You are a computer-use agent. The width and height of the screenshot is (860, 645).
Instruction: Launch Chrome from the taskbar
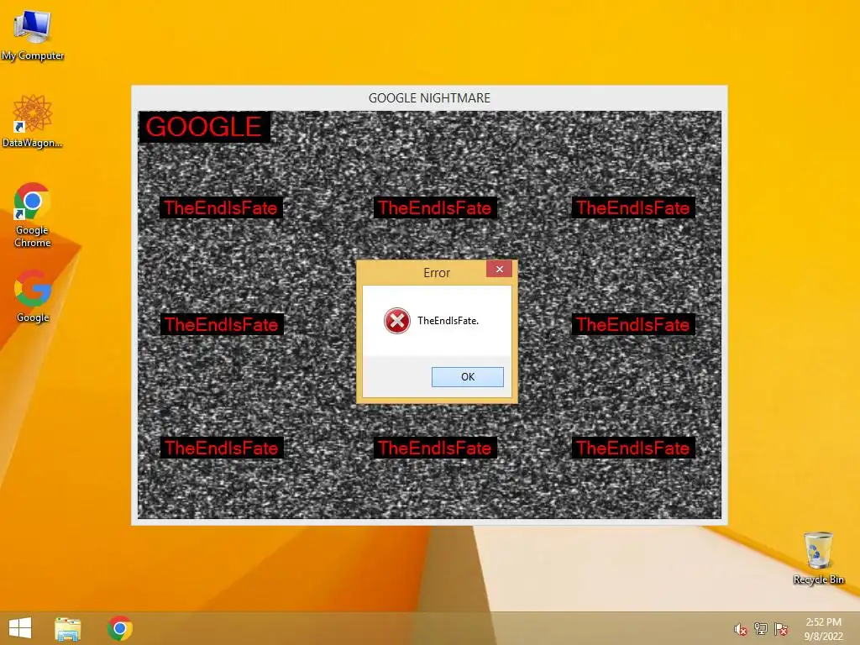pos(120,628)
